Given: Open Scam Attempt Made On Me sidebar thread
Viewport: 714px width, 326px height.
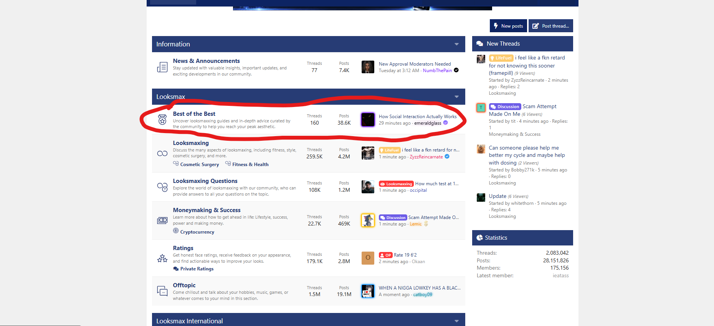Looking at the screenshot, I should [522, 110].
